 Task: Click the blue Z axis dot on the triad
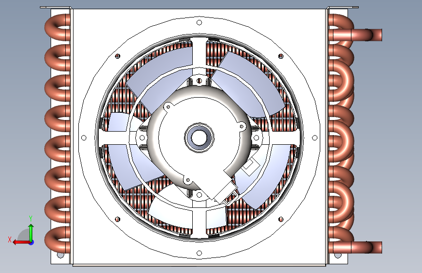[x=32, y=242]
